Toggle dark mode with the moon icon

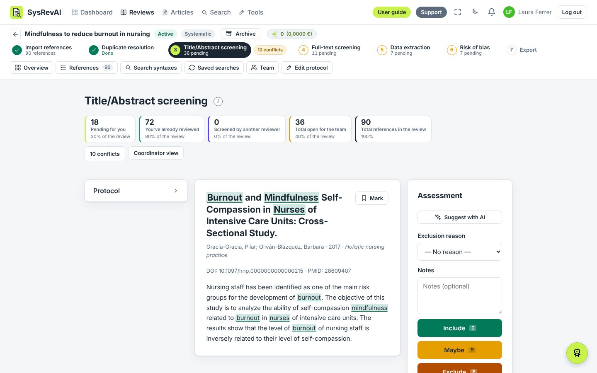(475, 12)
